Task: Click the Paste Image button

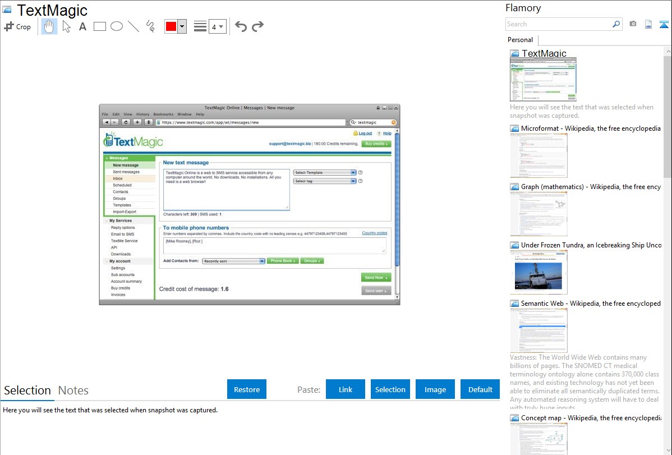Action: (x=435, y=389)
